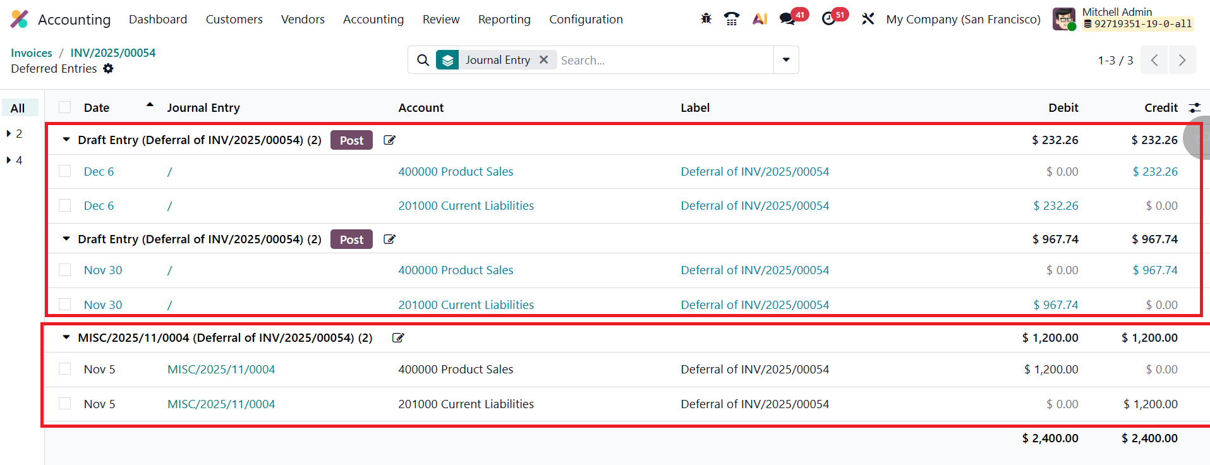
Task: Open activities clock icon with 51 badge
Action: pyautogui.click(x=828, y=19)
